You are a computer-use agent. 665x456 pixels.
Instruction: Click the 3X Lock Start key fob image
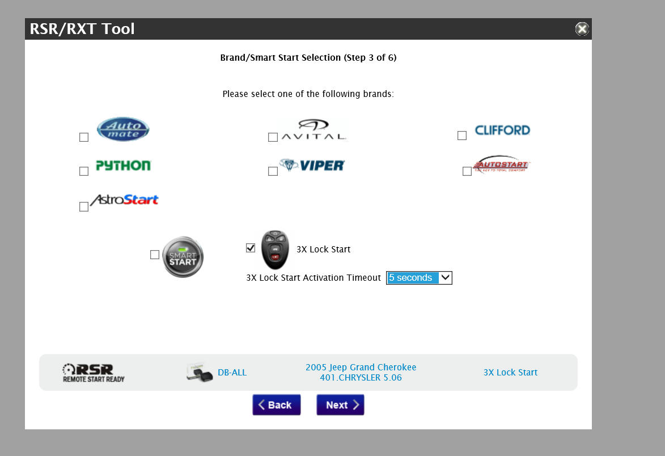point(275,250)
